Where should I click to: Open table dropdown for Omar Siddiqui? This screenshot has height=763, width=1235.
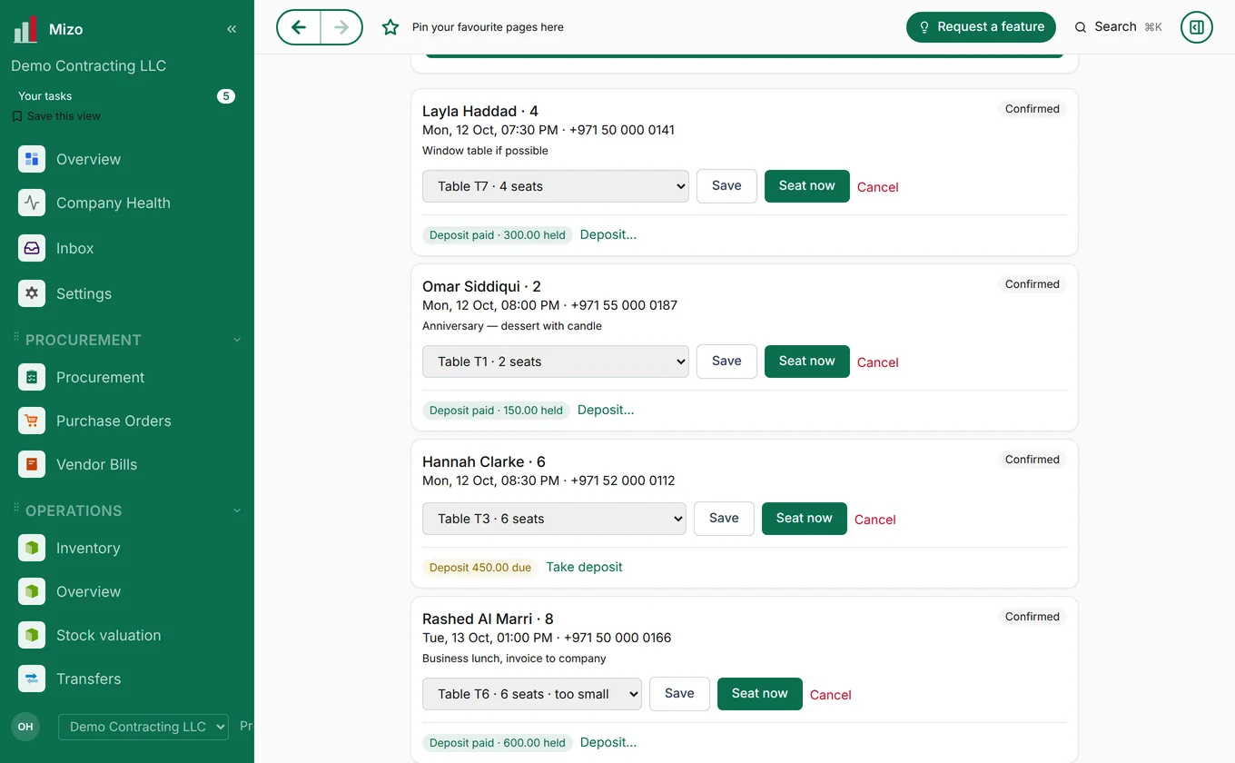pos(556,362)
